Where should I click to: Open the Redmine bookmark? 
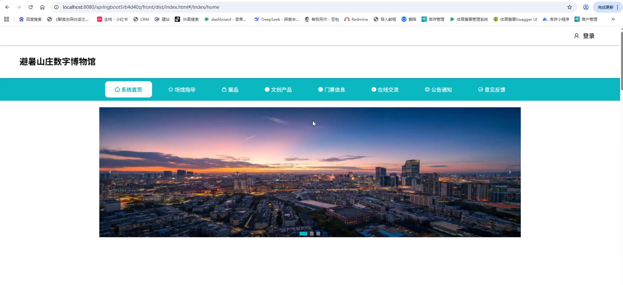(x=356, y=19)
